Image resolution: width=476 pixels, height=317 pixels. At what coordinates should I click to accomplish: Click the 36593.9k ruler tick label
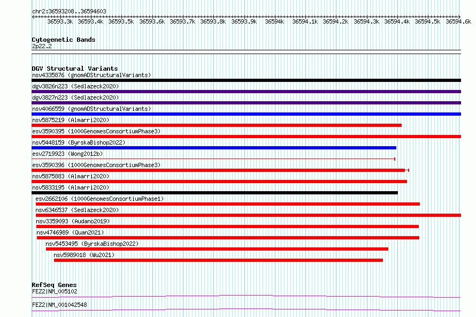coord(244,21)
